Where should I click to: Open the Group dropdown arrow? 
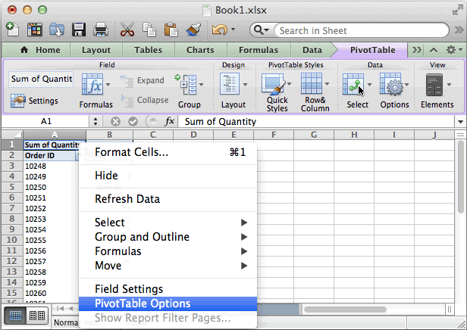(202, 85)
